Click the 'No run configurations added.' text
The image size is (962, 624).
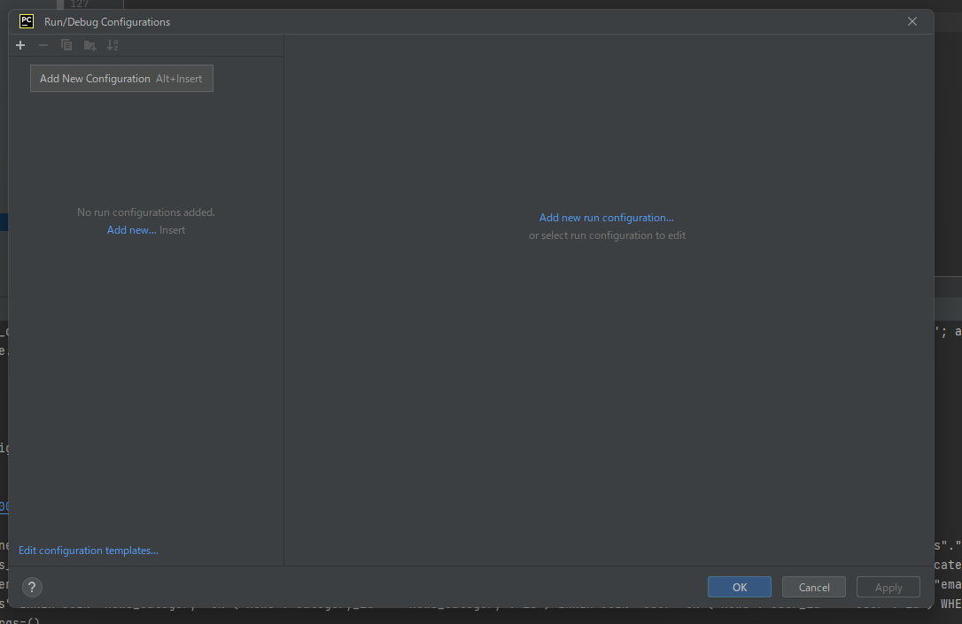point(146,212)
